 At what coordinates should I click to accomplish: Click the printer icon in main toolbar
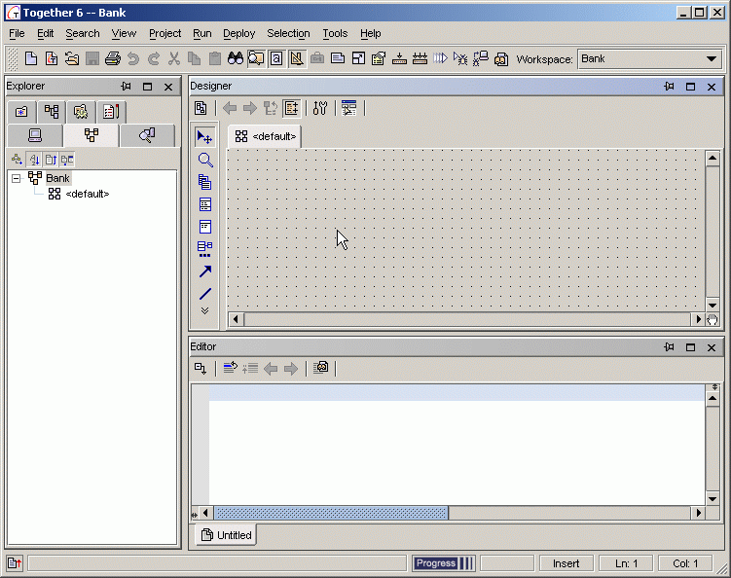point(112,59)
